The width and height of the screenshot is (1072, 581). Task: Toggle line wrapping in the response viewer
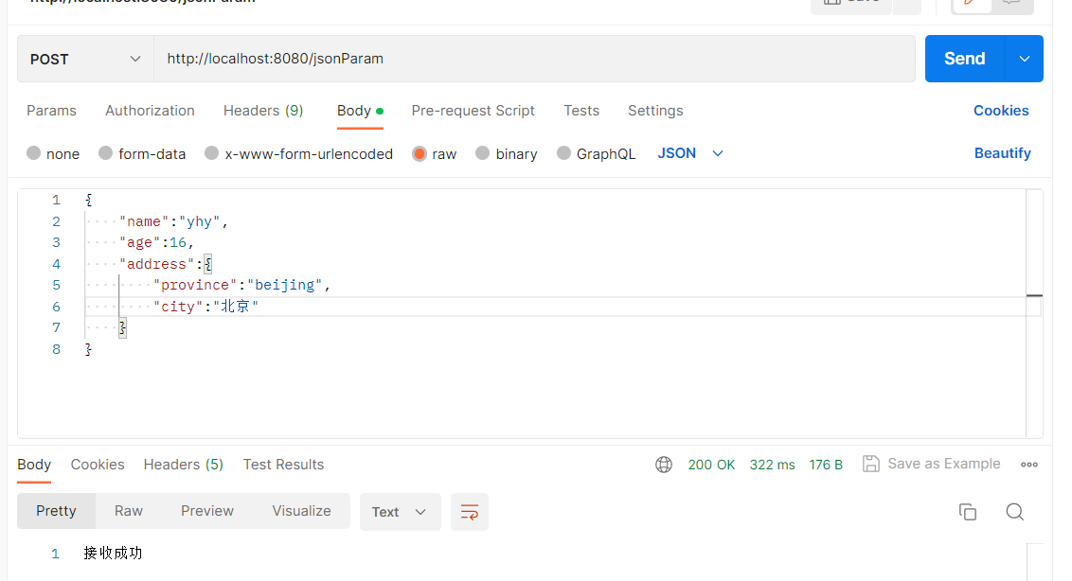pyautogui.click(x=470, y=511)
